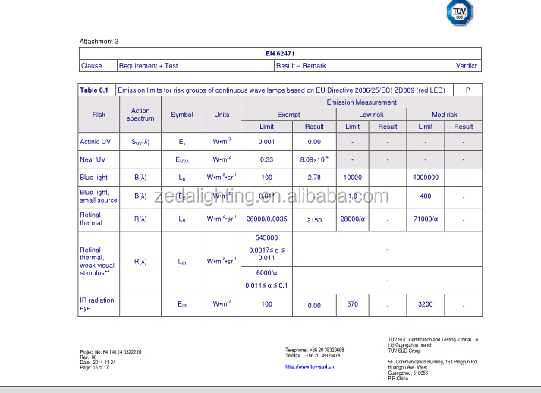The image size is (541, 393).
Task: Click the 'Actinic UV' row label
Action: coord(96,142)
